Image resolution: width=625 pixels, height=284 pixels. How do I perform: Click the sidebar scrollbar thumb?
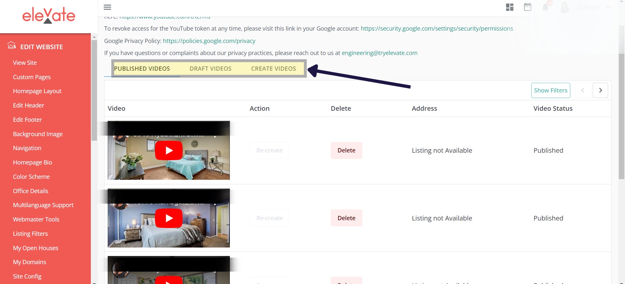point(94,90)
